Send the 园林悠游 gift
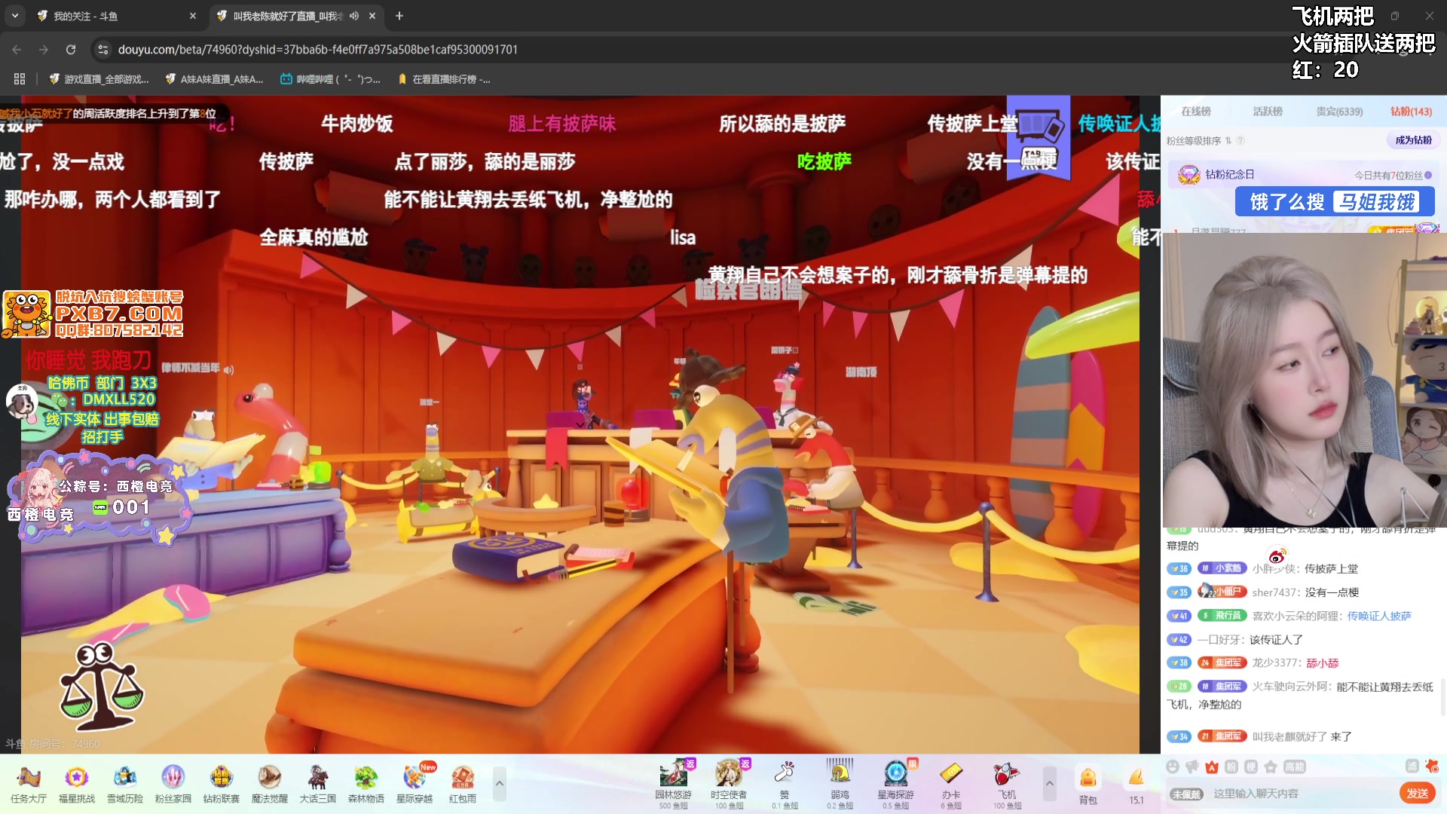Screen dimensions: 1447x814 (x=674, y=784)
